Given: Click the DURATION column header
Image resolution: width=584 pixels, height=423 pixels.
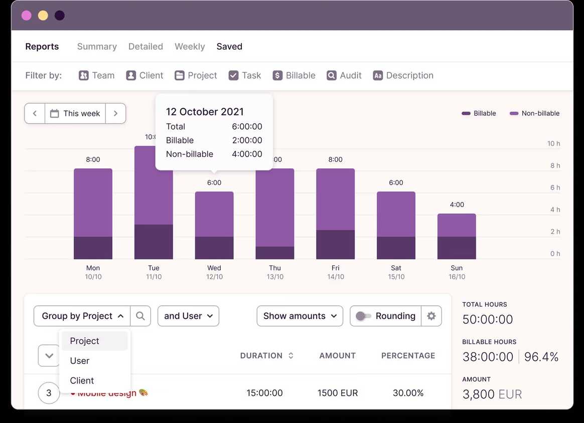Looking at the screenshot, I should [261, 356].
